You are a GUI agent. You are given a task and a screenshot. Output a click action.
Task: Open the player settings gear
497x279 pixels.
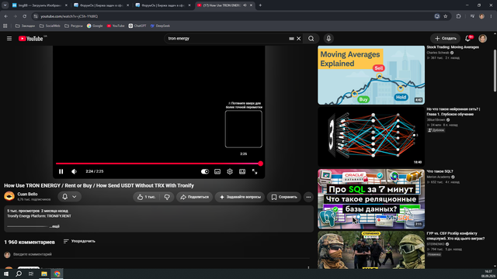pyautogui.click(x=230, y=171)
